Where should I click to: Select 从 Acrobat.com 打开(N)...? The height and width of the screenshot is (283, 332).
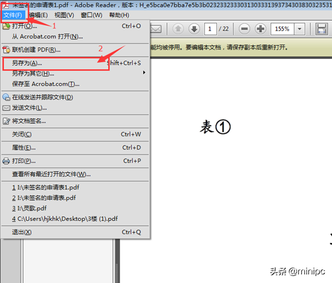[x=75, y=37]
